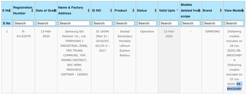
Task: Focus Date of Grant search box
Action: (46, 23)
